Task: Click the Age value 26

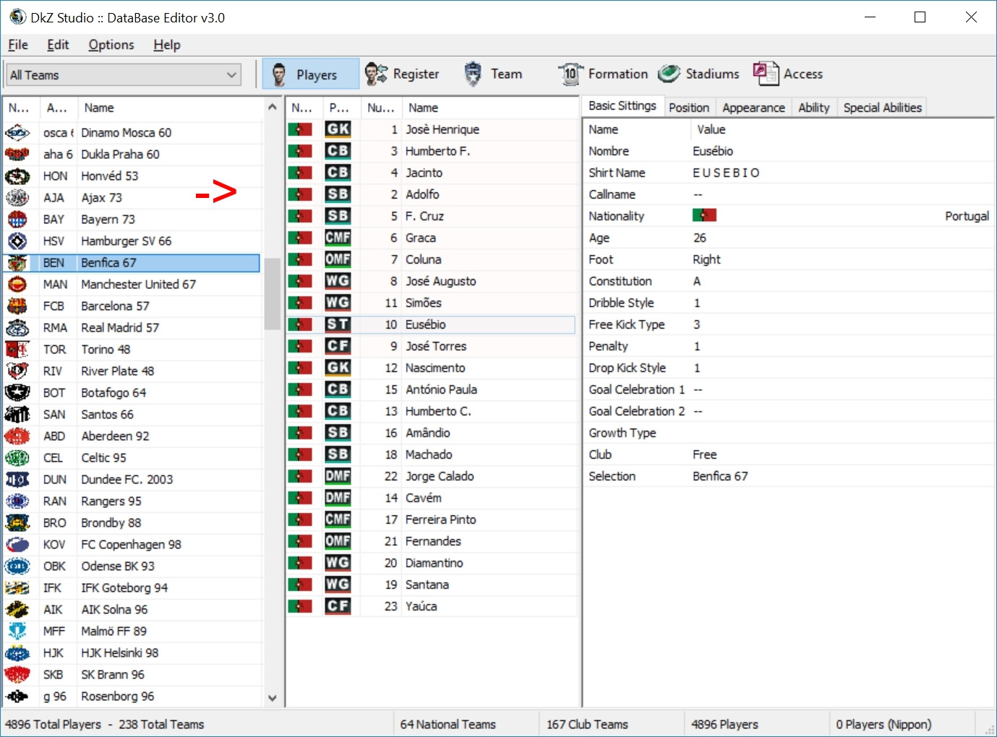Action: click(x=699, y=238)
